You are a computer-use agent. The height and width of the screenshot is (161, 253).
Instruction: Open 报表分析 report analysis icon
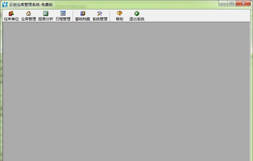coord(46,13)
